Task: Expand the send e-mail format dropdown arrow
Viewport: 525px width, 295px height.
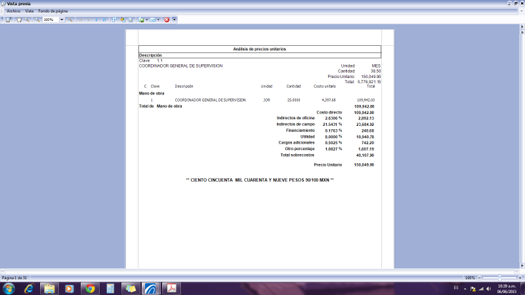Action: click(158, 20)
